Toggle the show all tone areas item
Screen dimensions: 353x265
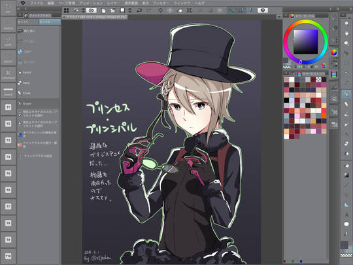[x=39, y=134]
